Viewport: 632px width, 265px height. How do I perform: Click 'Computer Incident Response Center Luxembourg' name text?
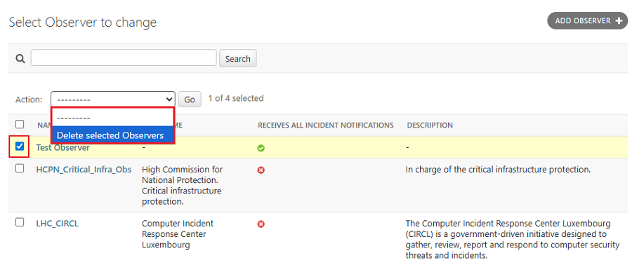click(x=178, y=234)
